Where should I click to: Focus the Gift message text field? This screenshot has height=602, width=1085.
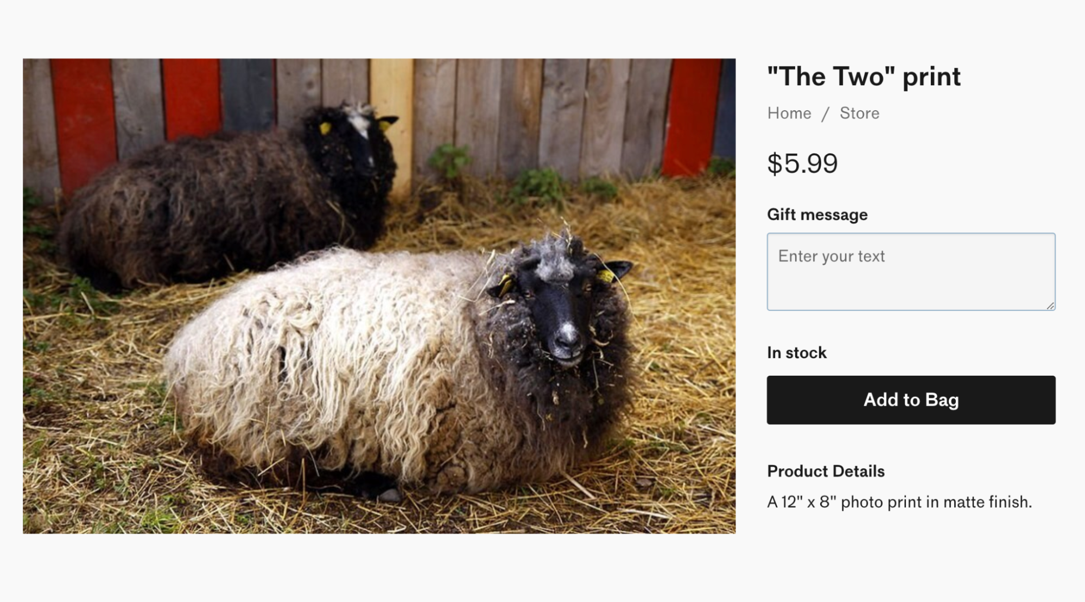click(910, 271)
